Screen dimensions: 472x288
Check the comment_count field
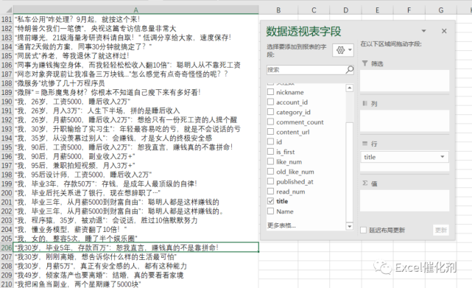(x=271, y=122)
